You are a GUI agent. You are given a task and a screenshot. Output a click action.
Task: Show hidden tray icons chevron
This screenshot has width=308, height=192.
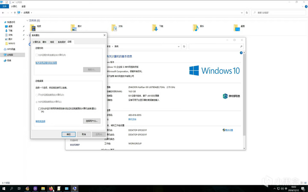(x=274, y=189)
